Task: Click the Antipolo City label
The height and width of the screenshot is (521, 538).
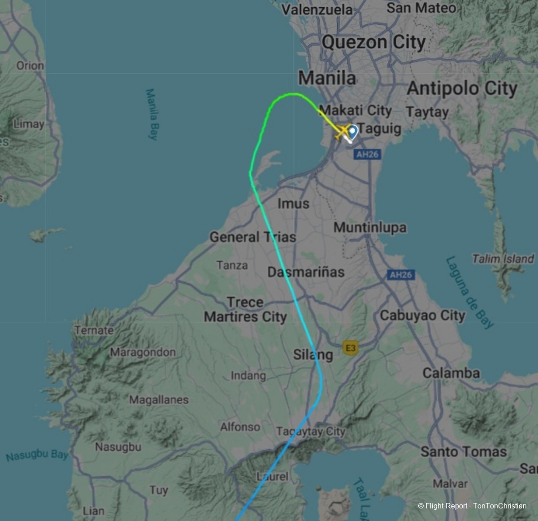Action: (462, 88)
